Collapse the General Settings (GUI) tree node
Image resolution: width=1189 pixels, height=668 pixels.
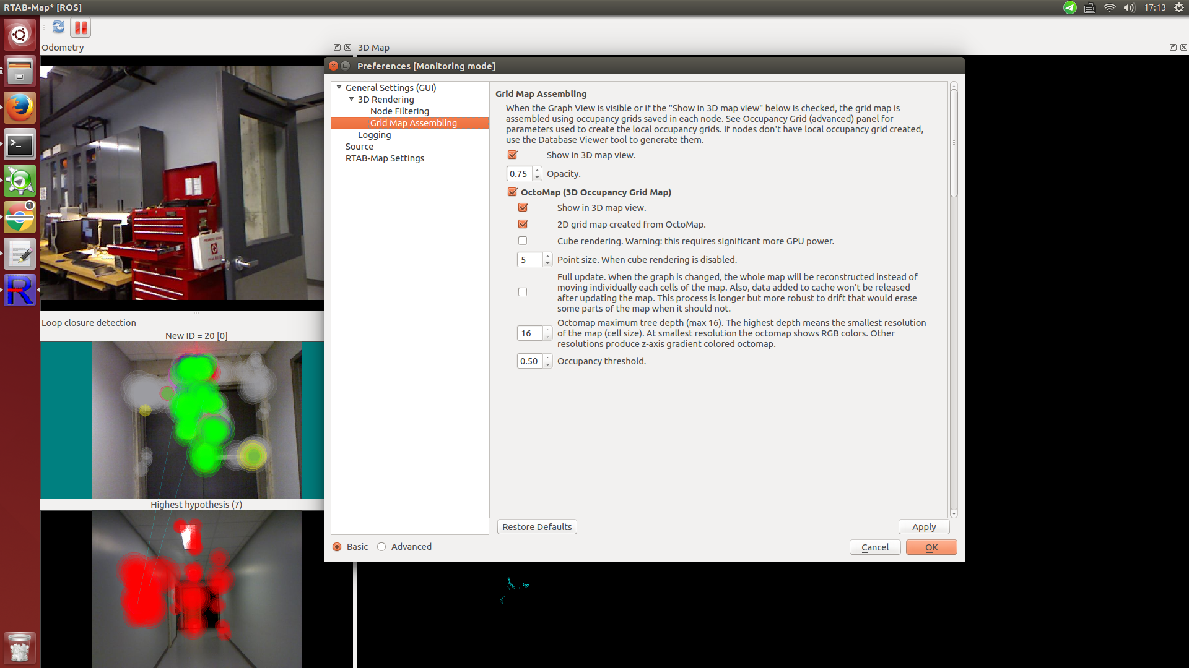point(339,88)
